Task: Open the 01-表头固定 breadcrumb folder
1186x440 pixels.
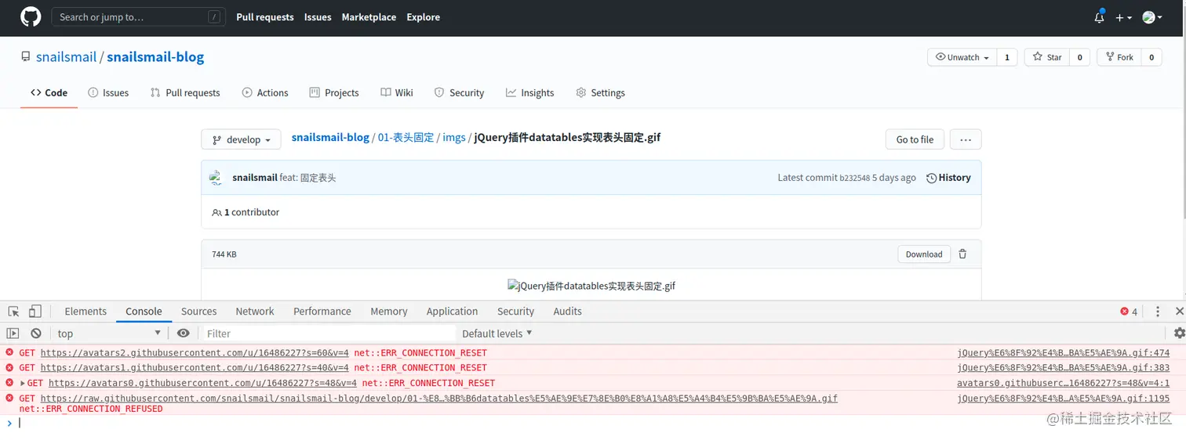Action: pyautogui.click(x=406, y=137)
